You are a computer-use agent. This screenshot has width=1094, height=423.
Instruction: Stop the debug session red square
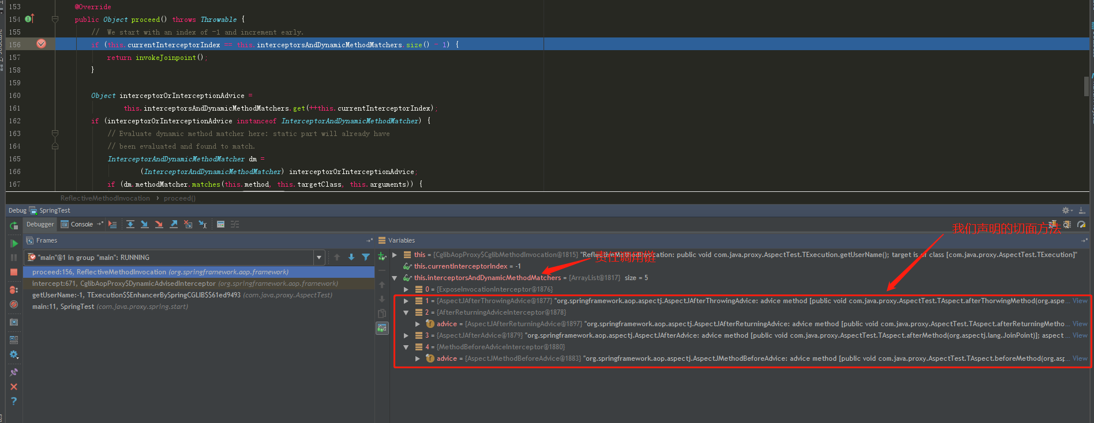click(14, 272)
